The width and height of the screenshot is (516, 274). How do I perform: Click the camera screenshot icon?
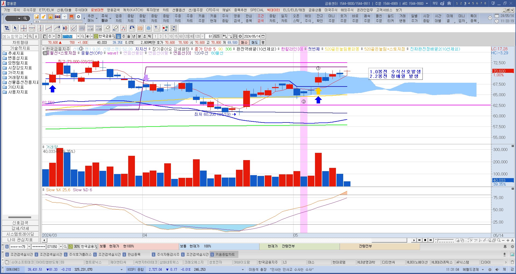pos(58,17)
